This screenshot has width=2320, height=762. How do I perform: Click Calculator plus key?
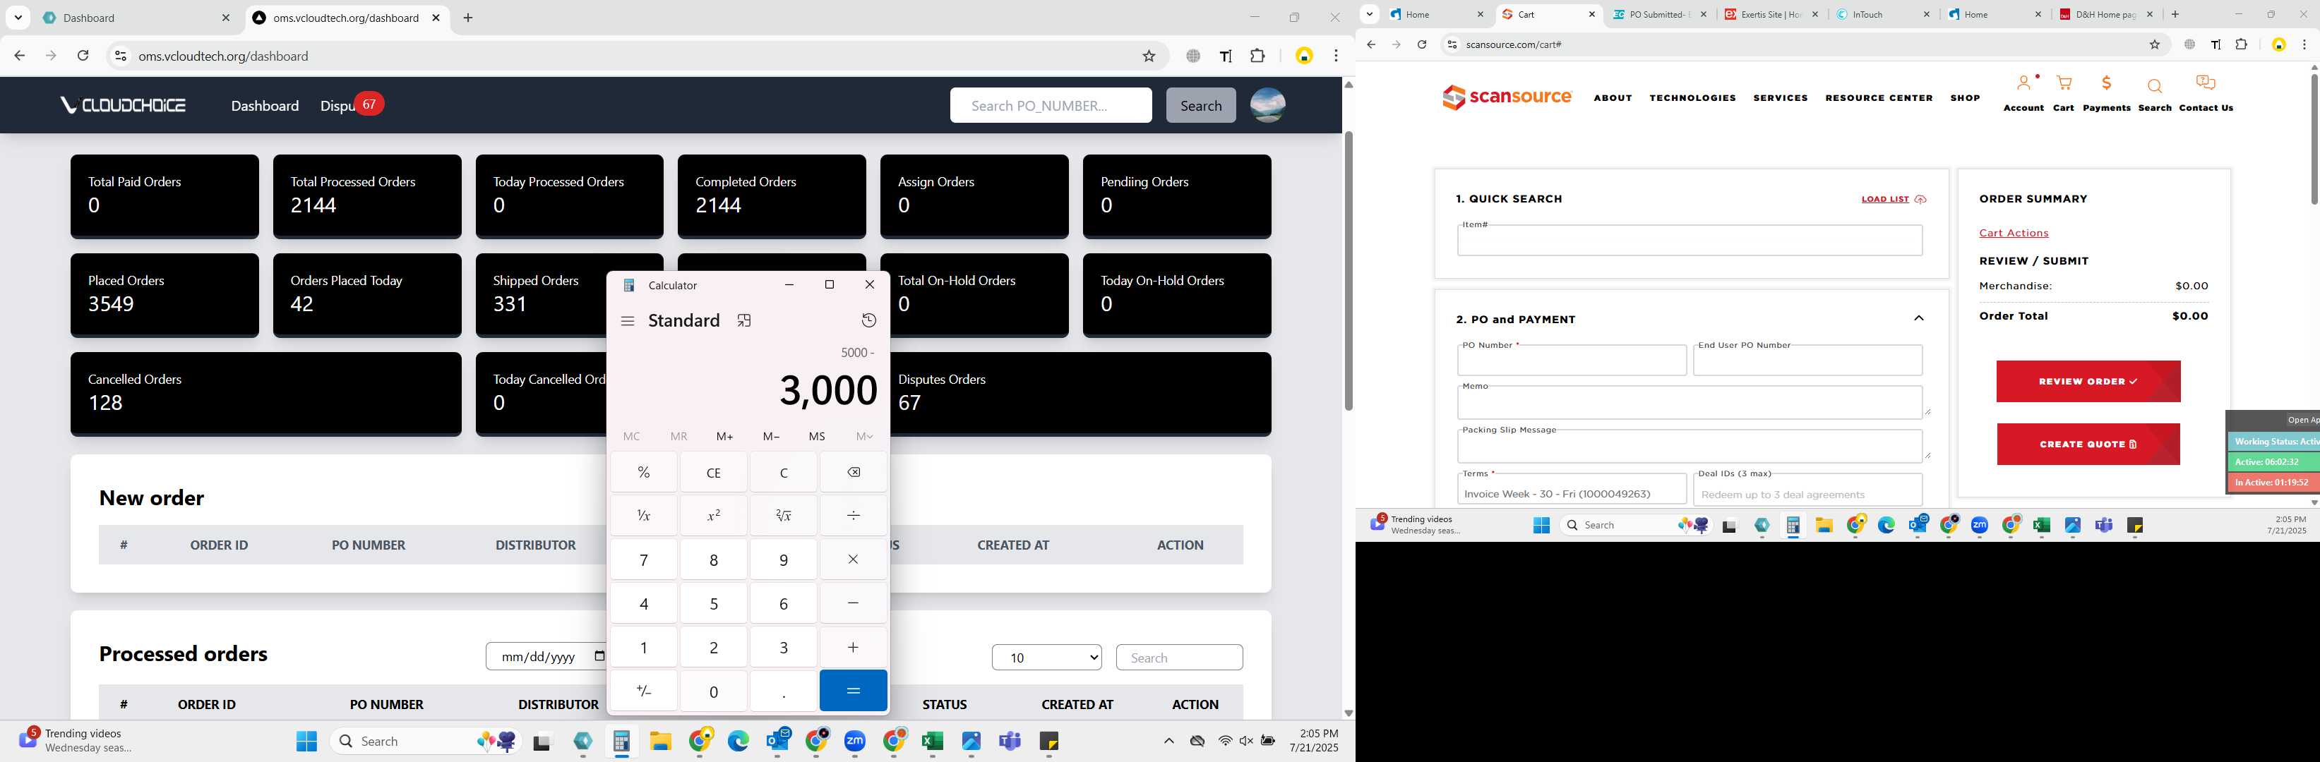(x=853, y=647)
